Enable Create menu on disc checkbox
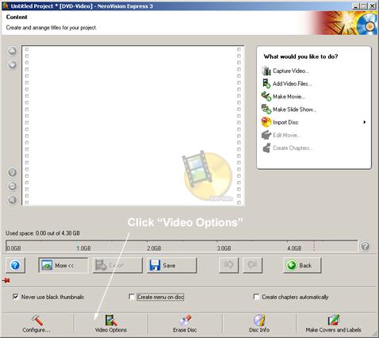The image size is (379, 338). 132,297
